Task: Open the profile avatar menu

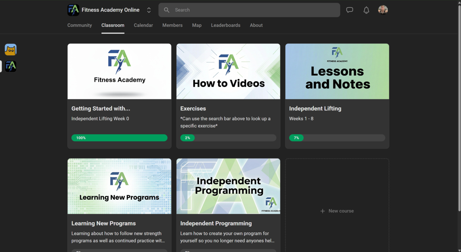Action: click(383, 10)
